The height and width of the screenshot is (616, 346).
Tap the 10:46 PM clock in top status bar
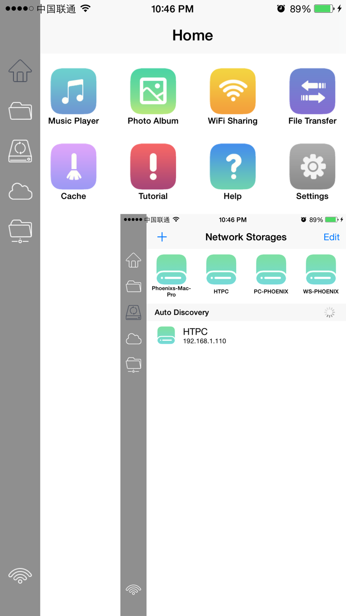tap(173, 9)
